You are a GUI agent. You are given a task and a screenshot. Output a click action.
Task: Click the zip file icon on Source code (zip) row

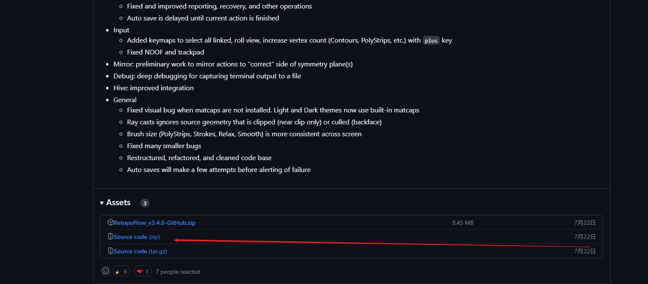(111, 237)
